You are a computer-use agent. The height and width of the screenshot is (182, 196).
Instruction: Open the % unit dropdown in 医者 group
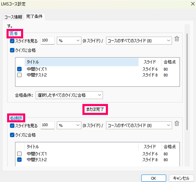[x=69, y=40]
